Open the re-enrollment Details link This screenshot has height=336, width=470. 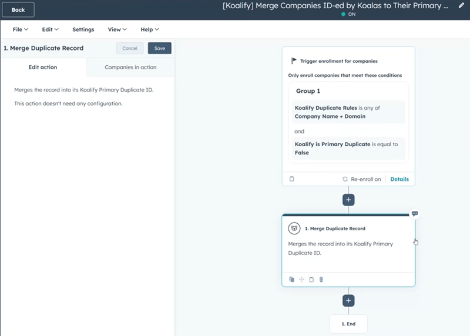click(x=399, y=179)
